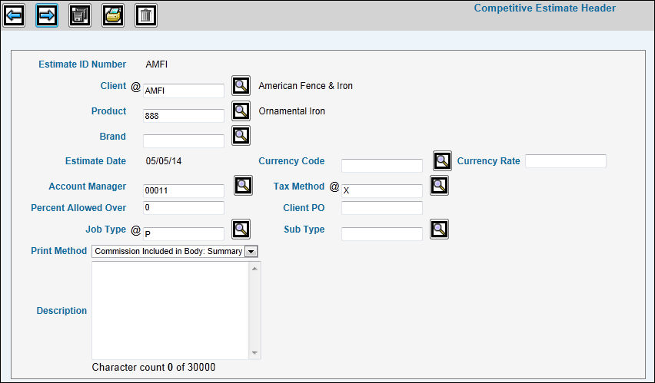Click the Product field containing 888

tap(184, 116)
